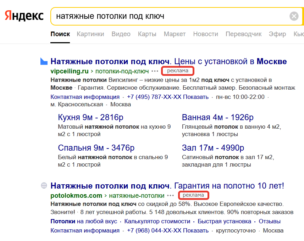Open the Отзывы link
The width and height of the screenshot is (304, 241).
point(270,221)
